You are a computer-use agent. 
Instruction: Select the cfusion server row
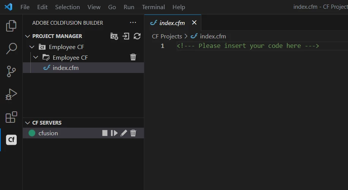pyautogui.click(x=84, y=133)
